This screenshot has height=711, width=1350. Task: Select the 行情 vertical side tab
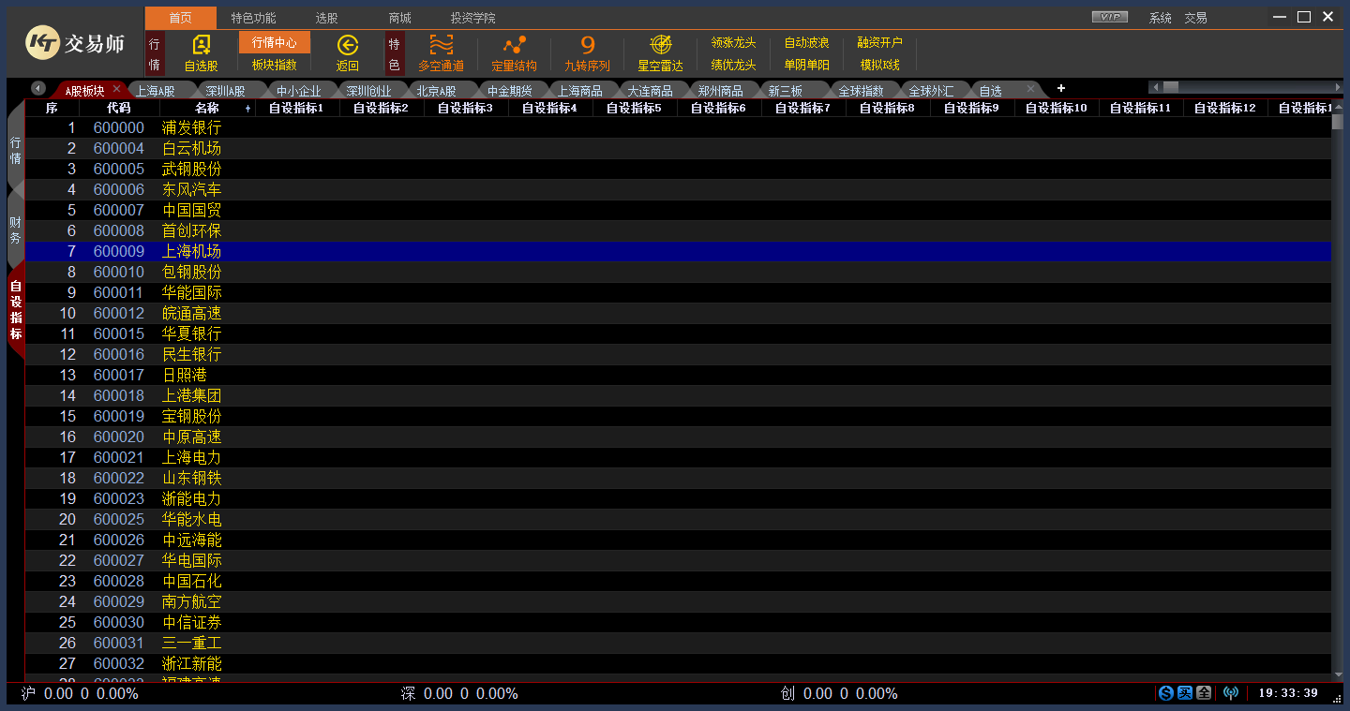(16, 151)
